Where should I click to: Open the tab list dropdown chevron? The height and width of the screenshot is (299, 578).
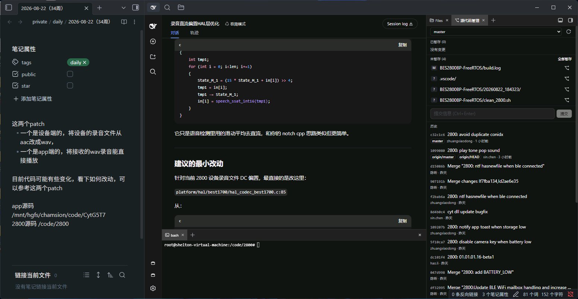124,7
